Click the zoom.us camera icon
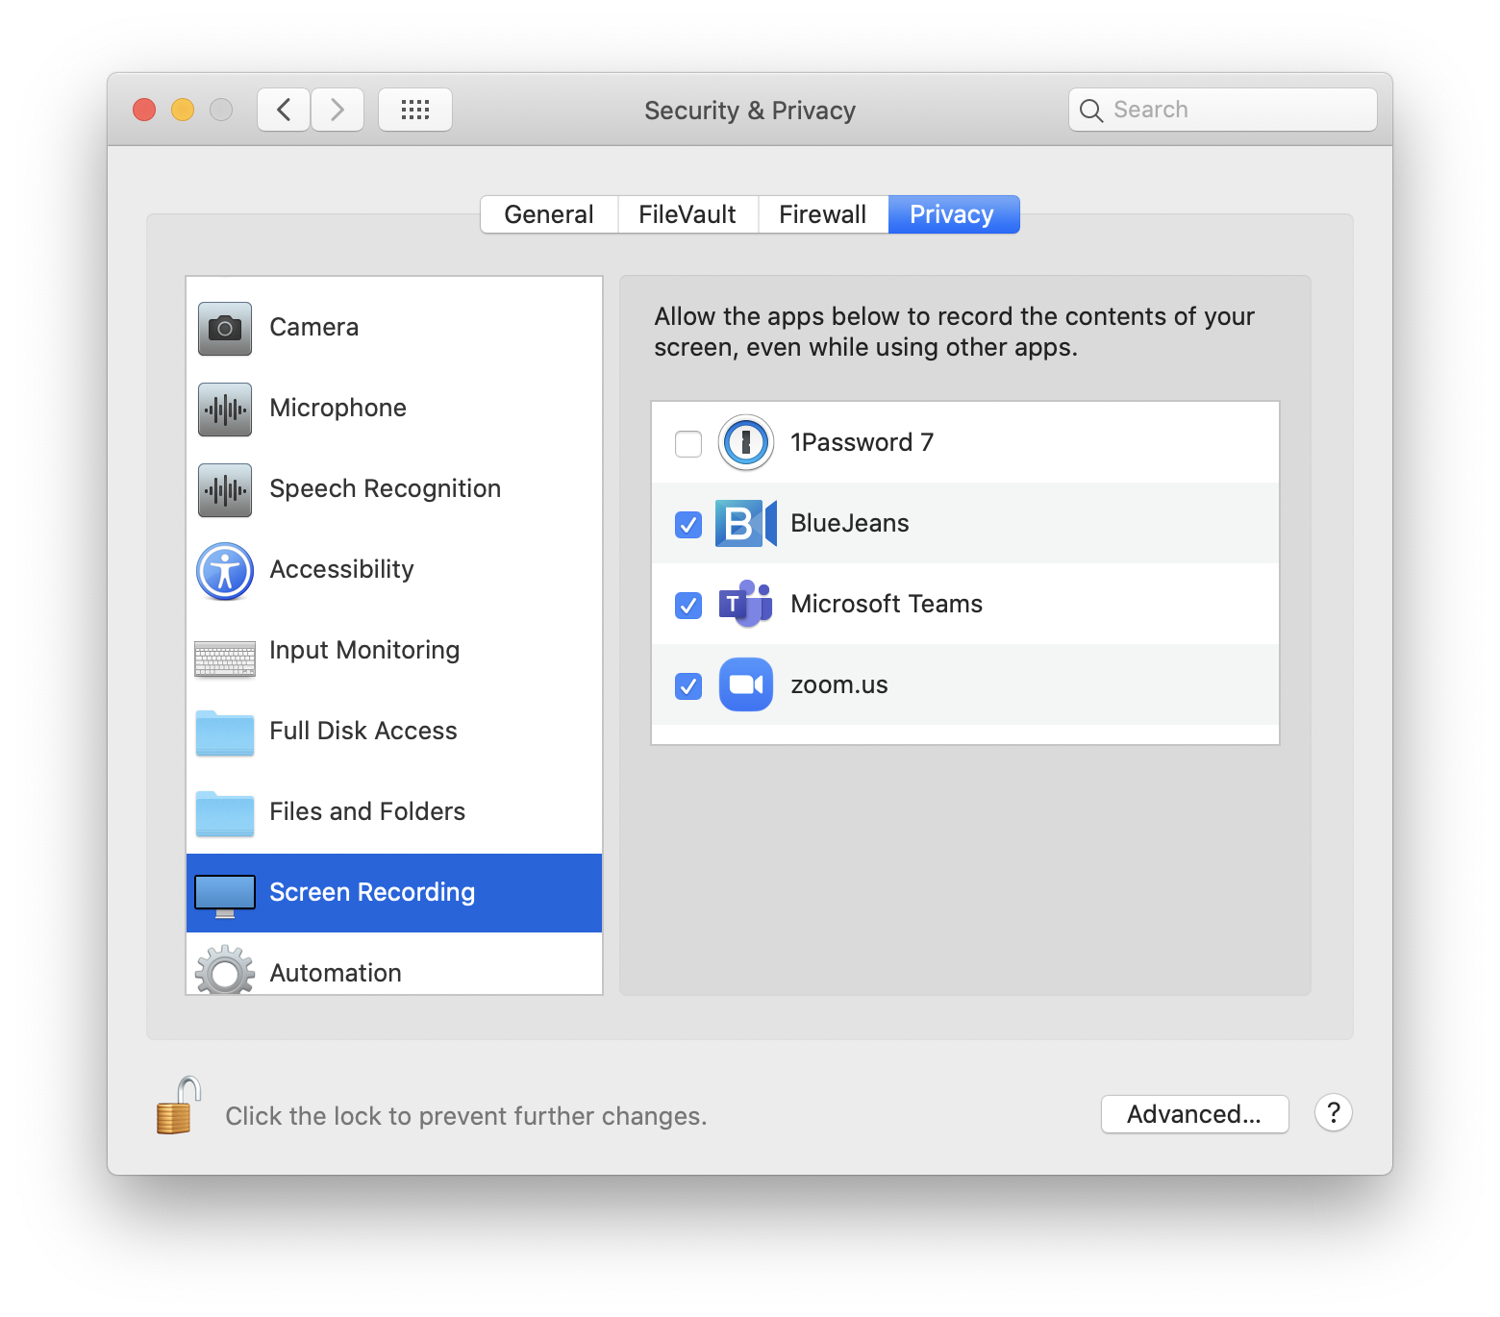This screenshot has width=1500, height=1317. tap(745, 684)
